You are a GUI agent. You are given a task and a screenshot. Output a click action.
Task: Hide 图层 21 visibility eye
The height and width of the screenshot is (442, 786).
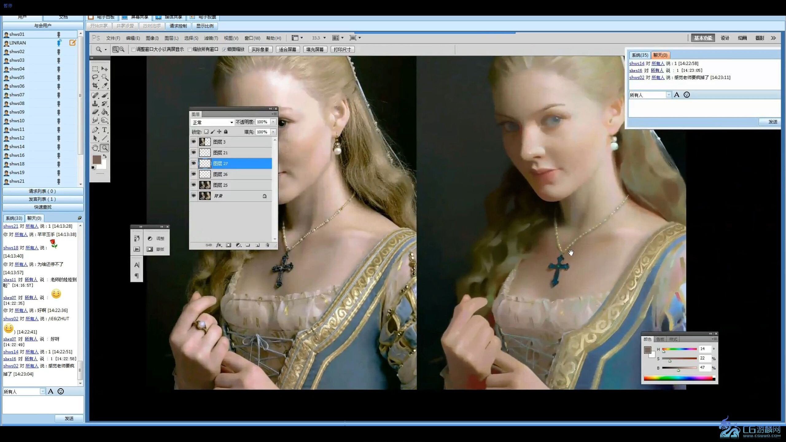coord(193,152)
